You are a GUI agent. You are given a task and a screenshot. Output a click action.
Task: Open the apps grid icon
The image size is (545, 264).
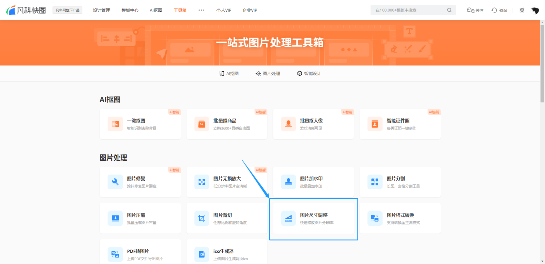pos(522,10)
